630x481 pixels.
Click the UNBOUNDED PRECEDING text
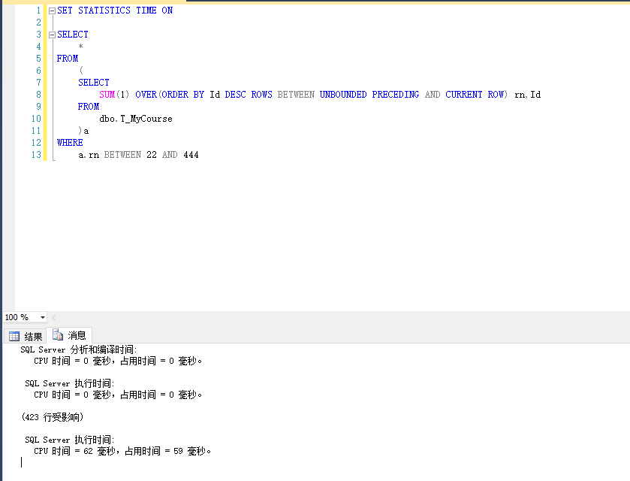click(x=369, y=95)
